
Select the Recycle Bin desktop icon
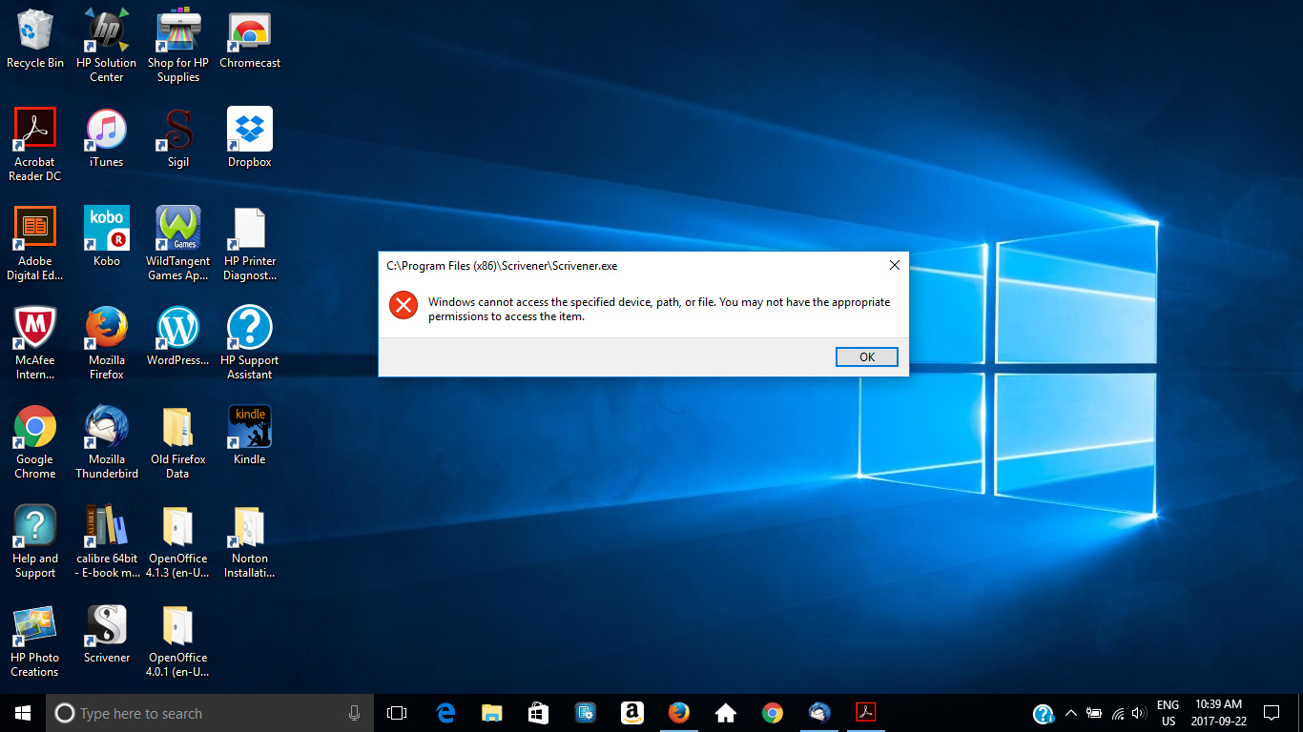(x=35, y=39)
